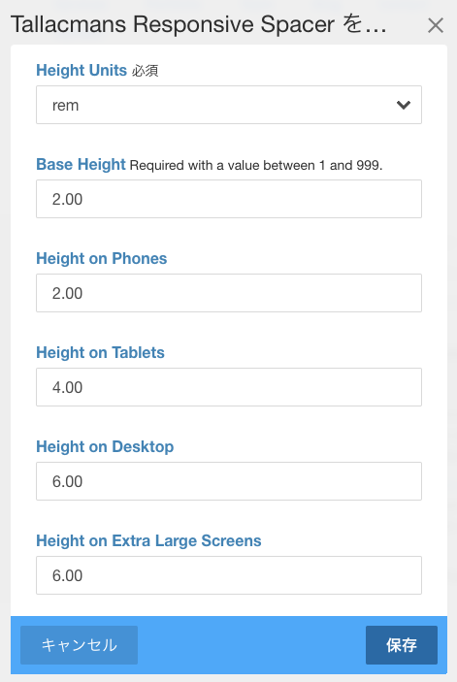457x682 pixels.
Task: Click the Height on Extra Large Screens label
Action: (148, 540)
